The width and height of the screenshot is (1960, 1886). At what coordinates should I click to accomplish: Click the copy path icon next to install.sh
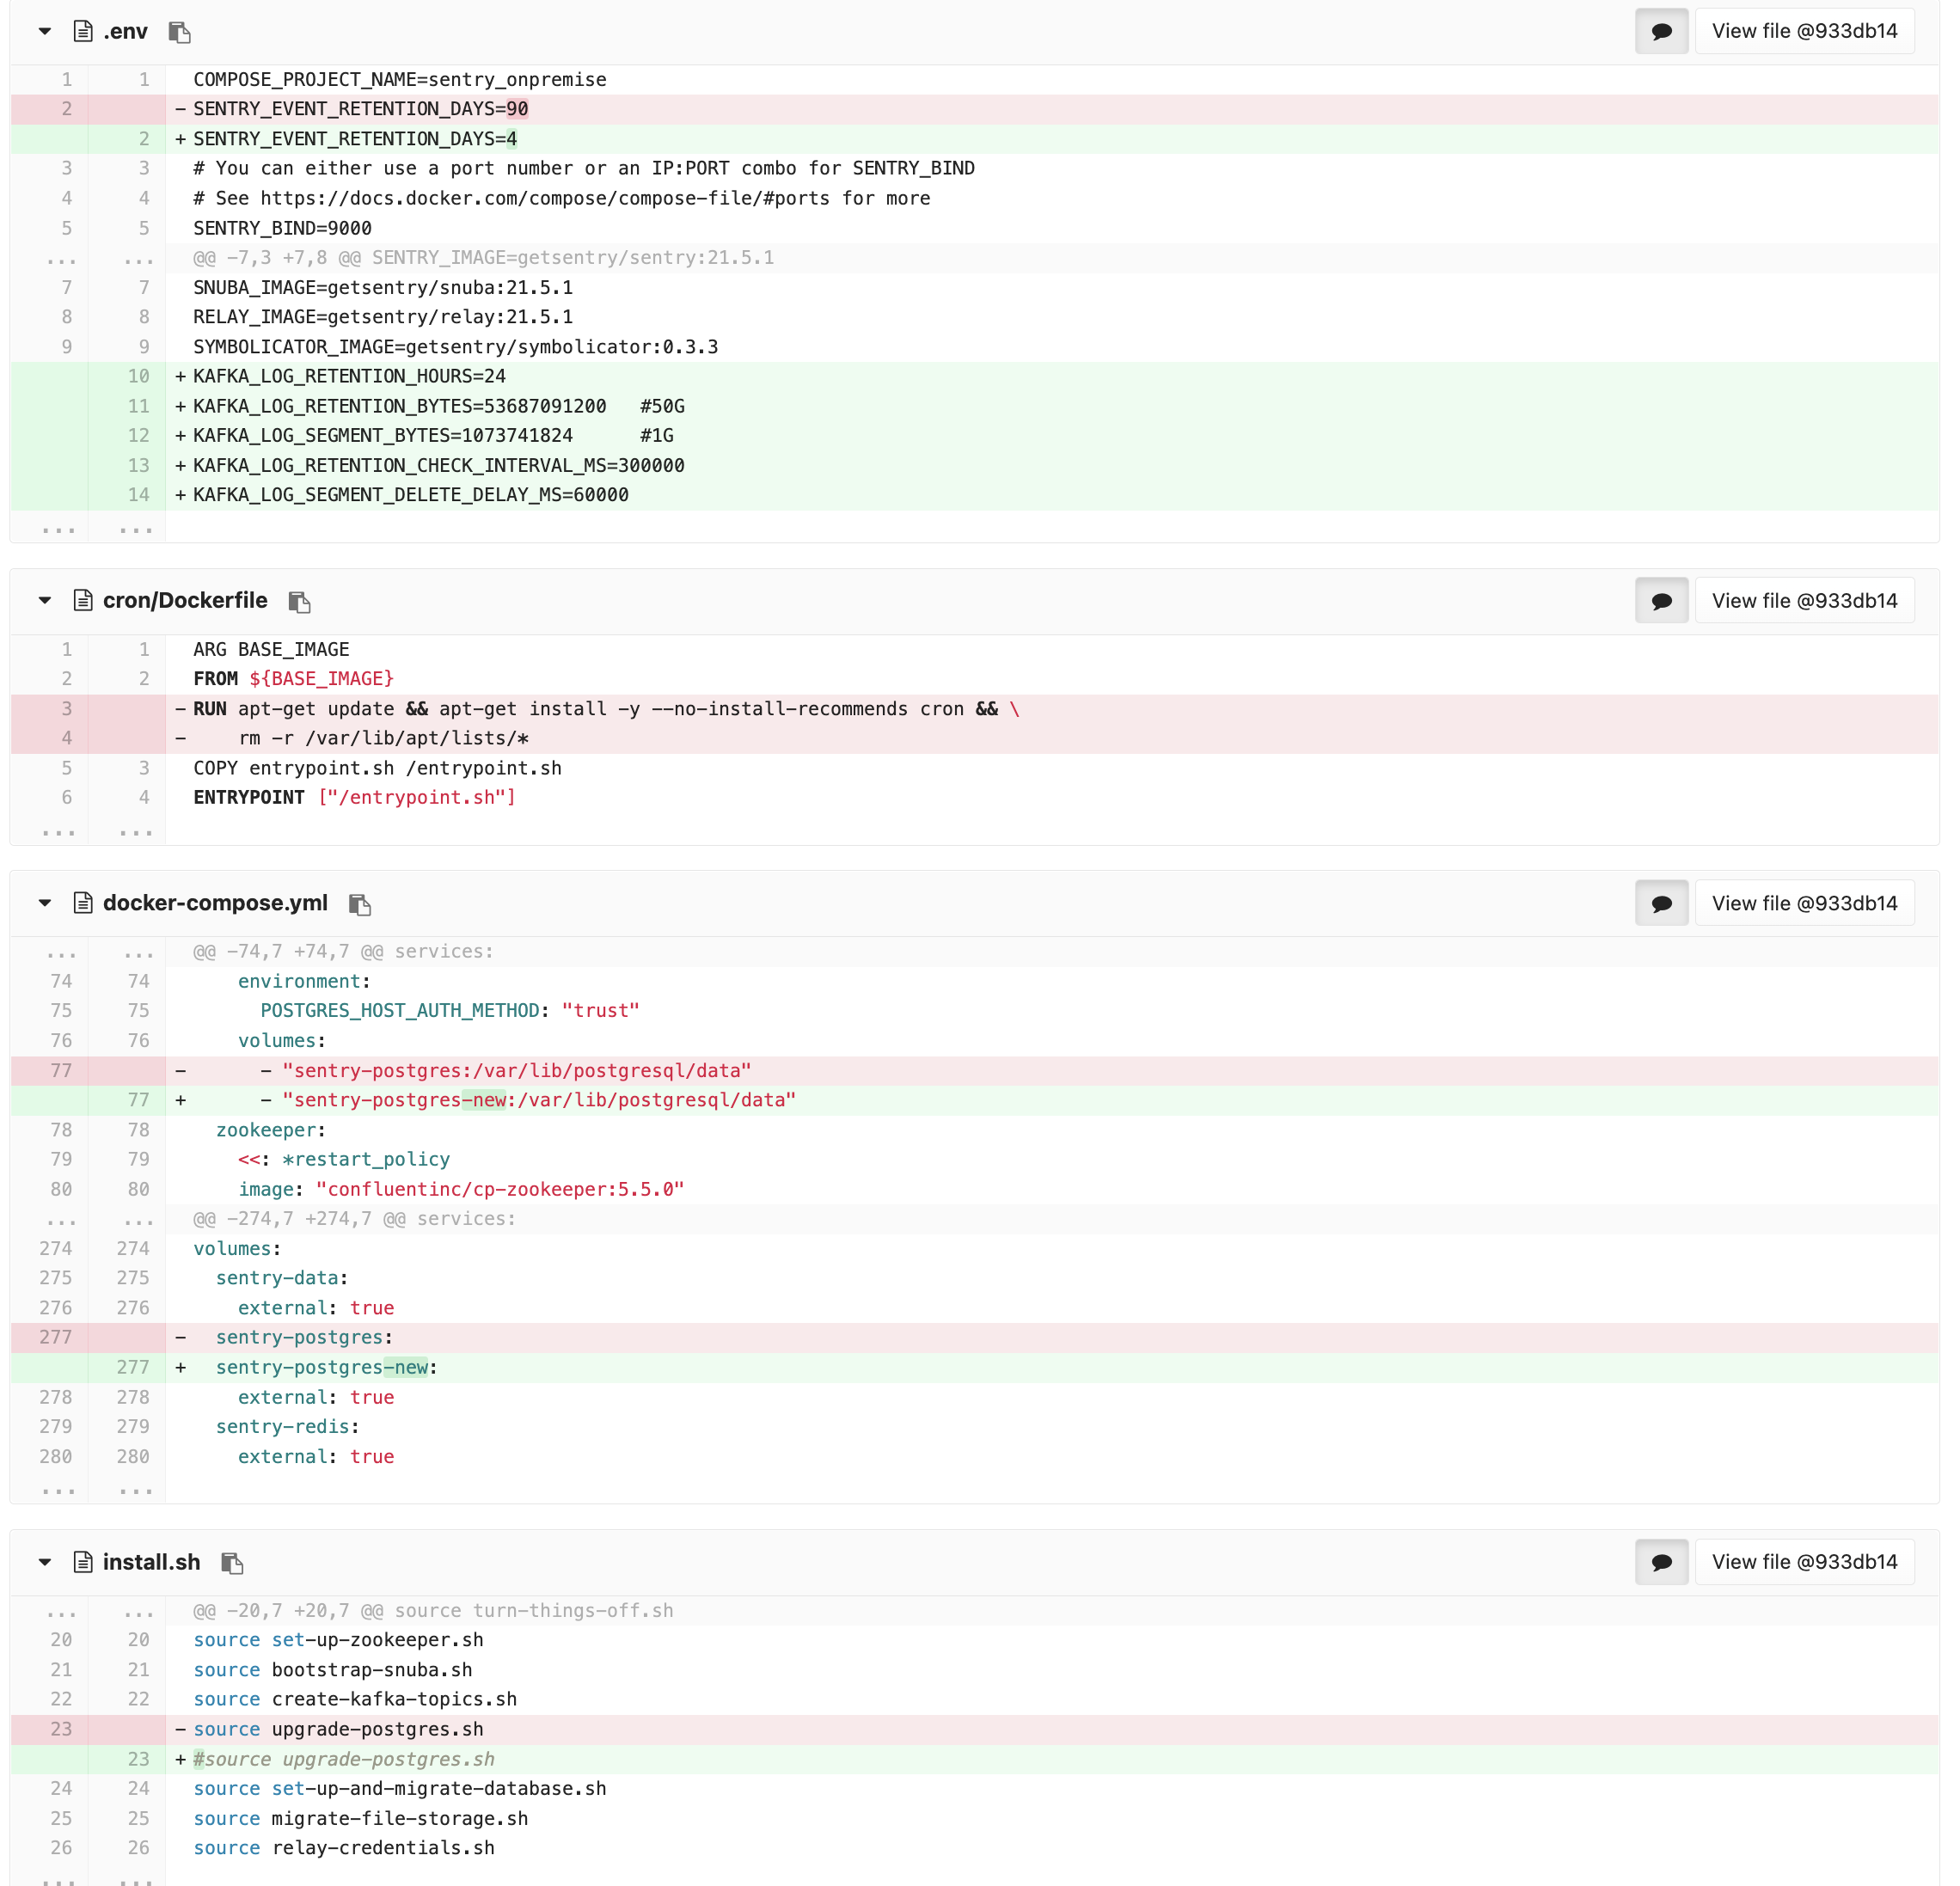click(x=232, y=1563)
